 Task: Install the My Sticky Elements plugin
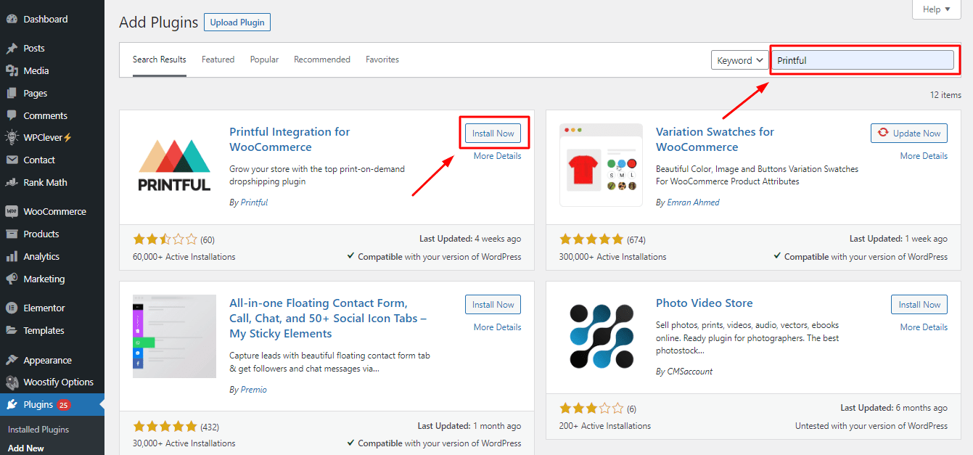(493, 304)
